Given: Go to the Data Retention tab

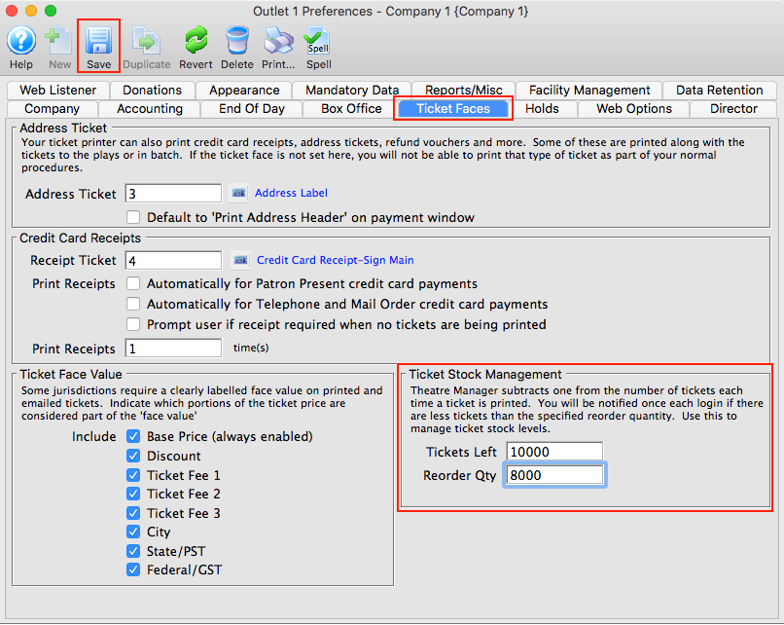Looking at the screenshot, I should coord(720,91).
